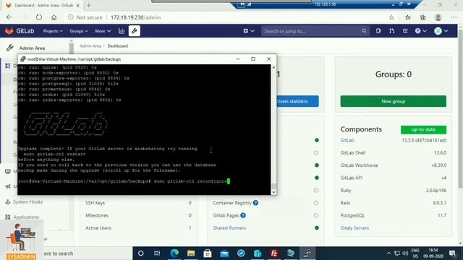Click the Container Registry disabled power icon

pos(316,203)
